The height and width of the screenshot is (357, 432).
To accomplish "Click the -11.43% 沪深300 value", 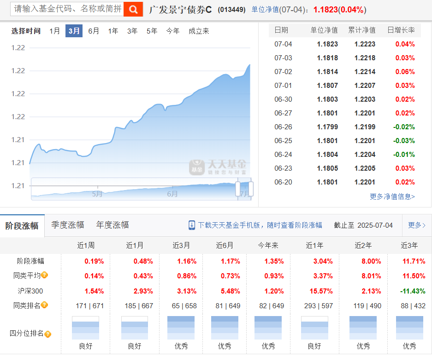I will (x=413, y=291).
